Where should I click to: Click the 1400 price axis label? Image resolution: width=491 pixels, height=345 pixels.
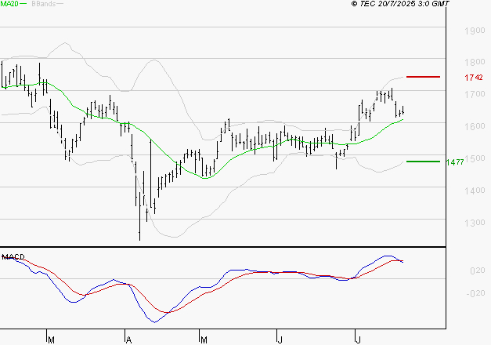pos(475,191)
